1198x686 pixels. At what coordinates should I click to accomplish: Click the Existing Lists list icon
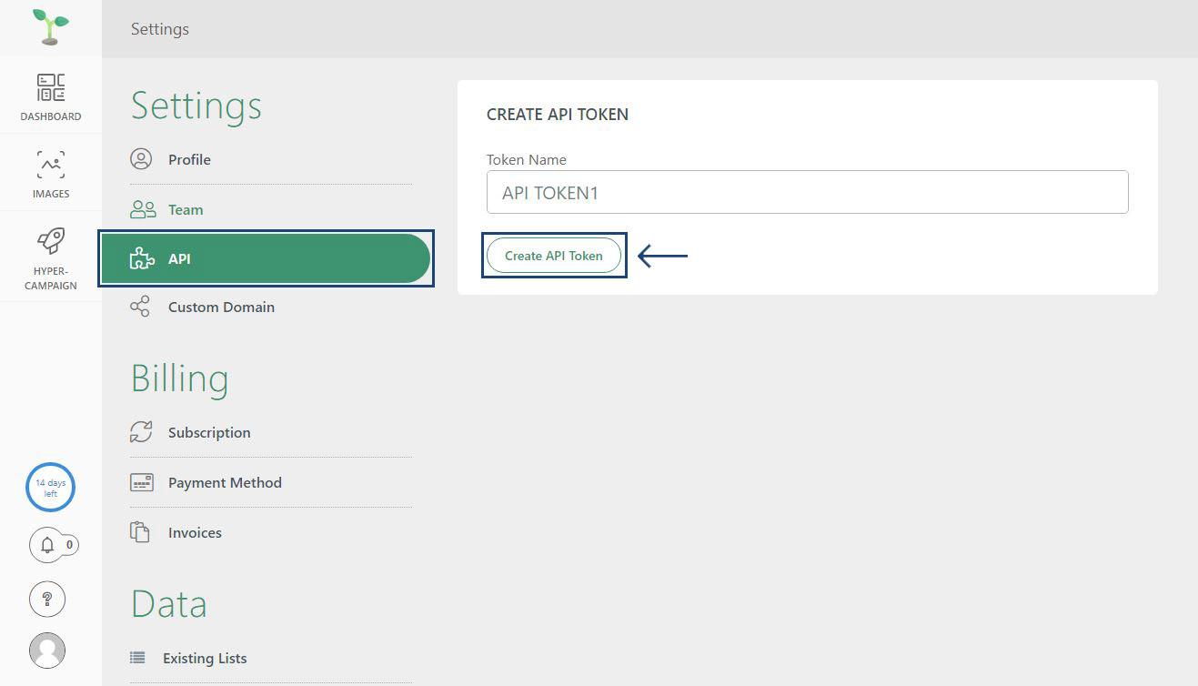(137, 657)
